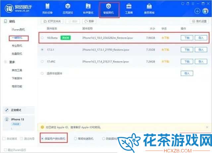This screenshot has width=212, height=153.
Task: Choose 保留用户资料刷机 keep-user-data option
Action: tap(54, 138)
